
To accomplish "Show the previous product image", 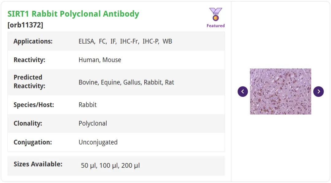I will (x=243, y=91).
